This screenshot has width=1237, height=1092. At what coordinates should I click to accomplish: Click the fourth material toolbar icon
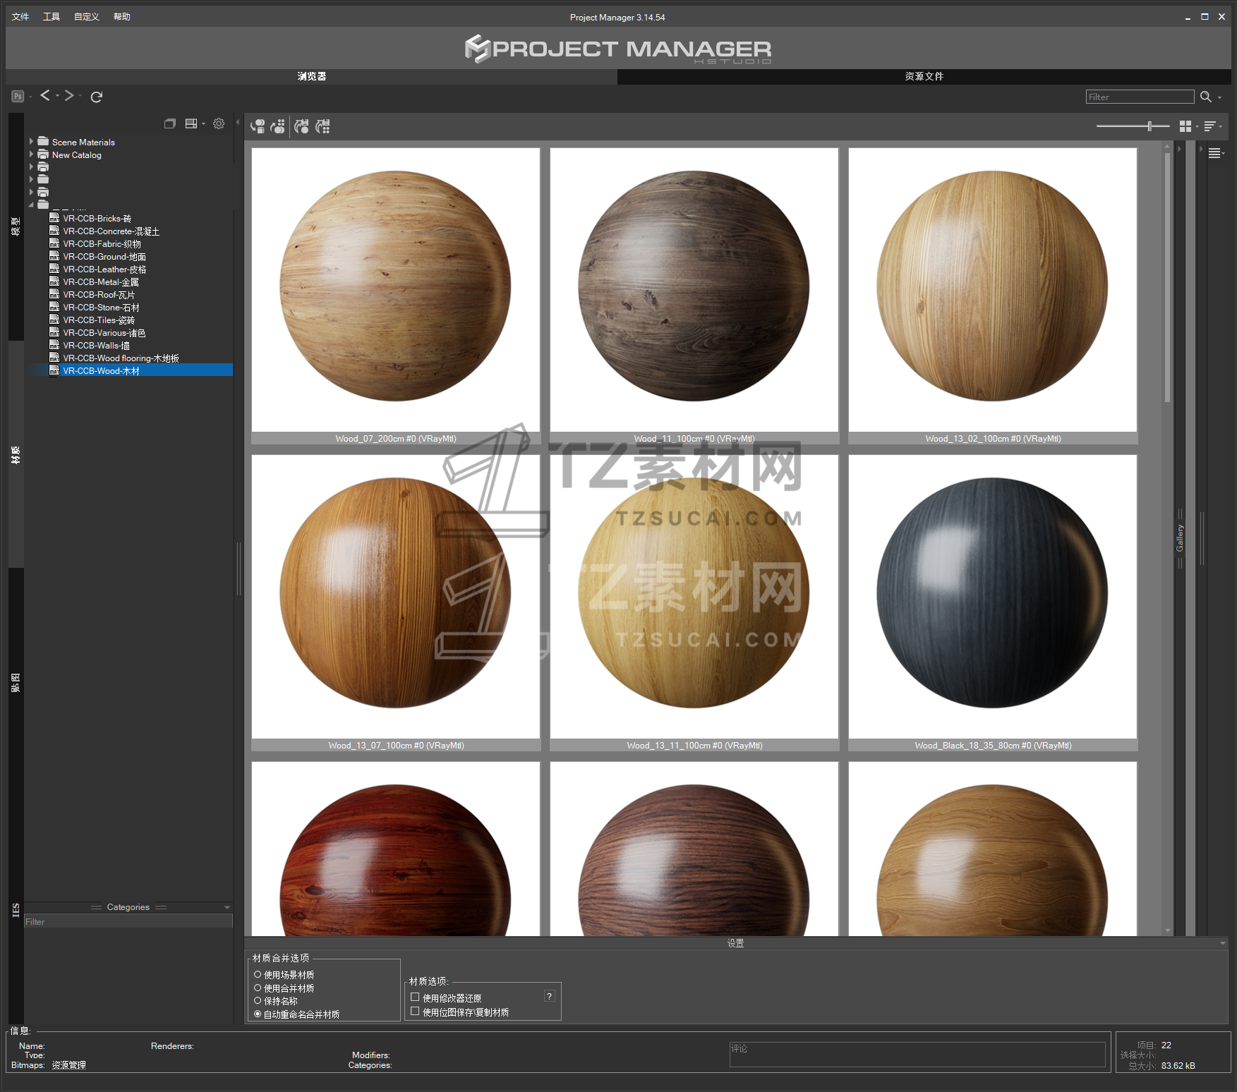pos(322,126)
